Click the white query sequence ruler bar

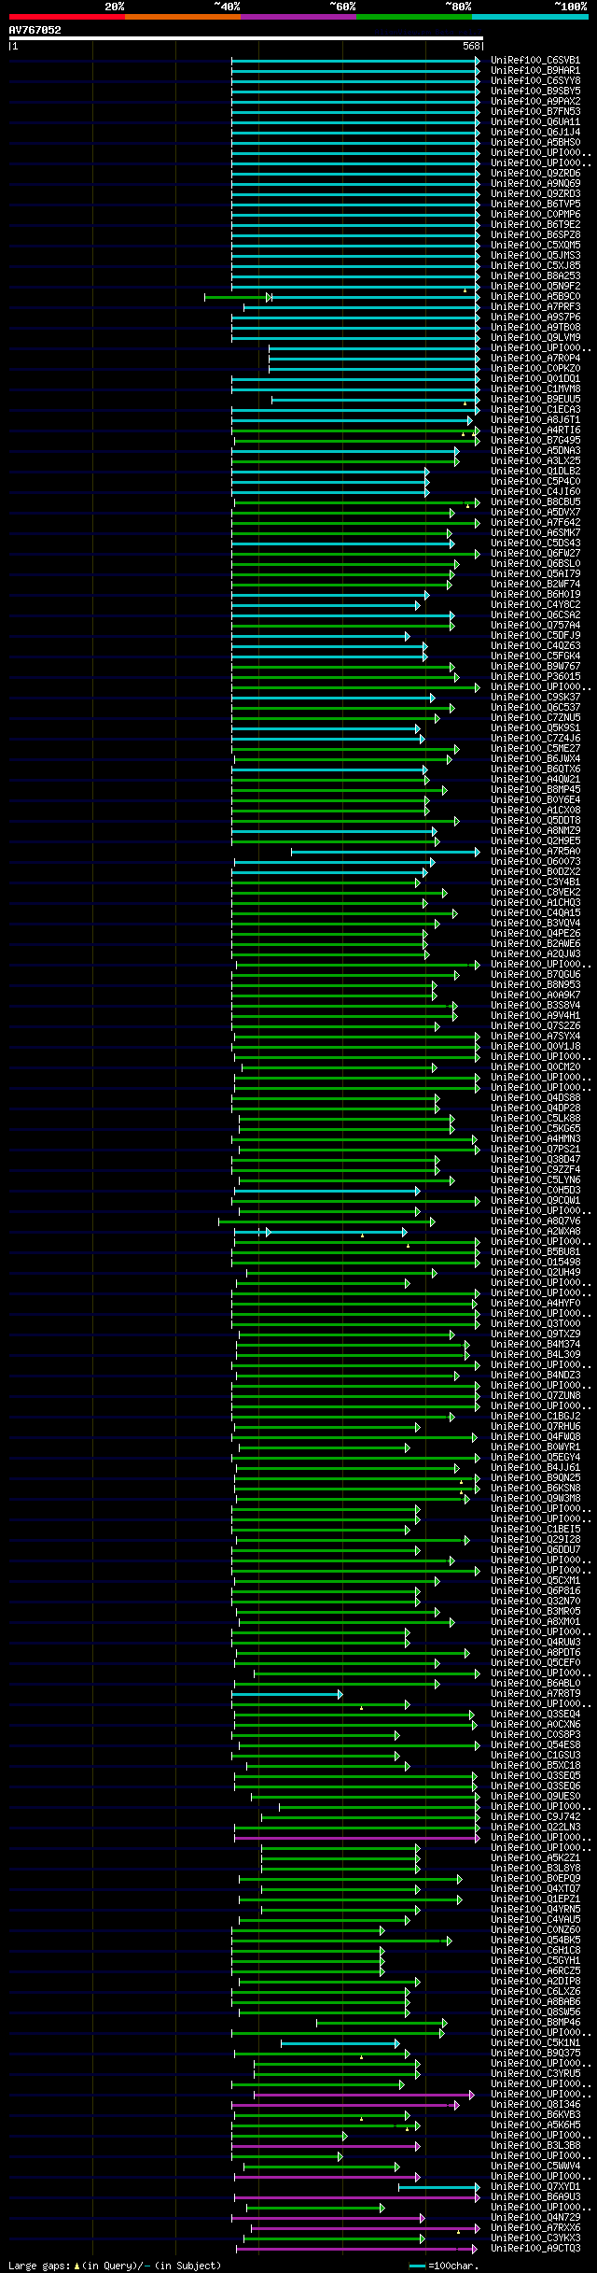pos(246,39)
